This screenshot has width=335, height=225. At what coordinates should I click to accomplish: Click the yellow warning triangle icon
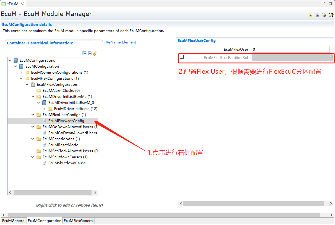pos(310,15)
